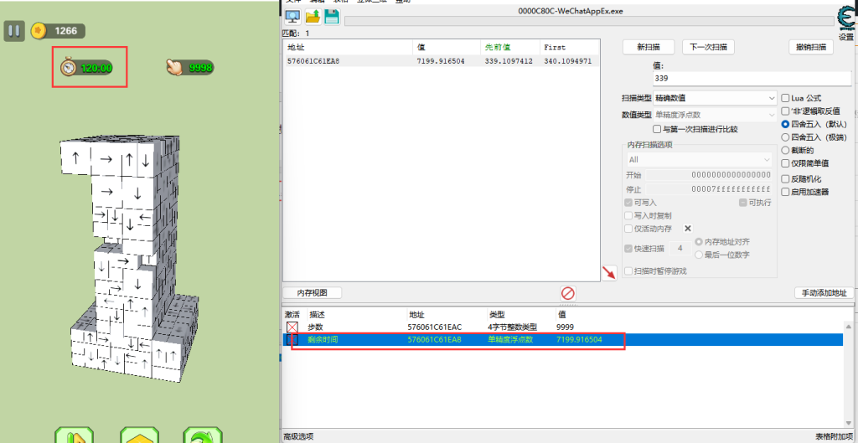Sort results by the 先前值 column header
858x443 pixels.
click(x=509, y=47)
